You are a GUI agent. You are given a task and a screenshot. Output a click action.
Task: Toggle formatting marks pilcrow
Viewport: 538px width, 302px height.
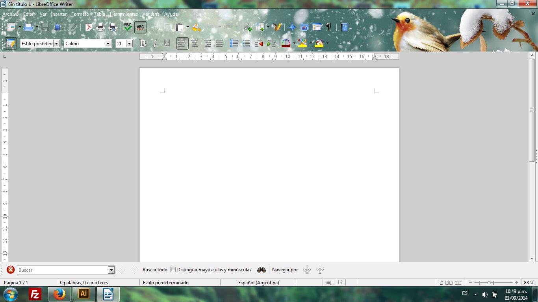[328, 27]
